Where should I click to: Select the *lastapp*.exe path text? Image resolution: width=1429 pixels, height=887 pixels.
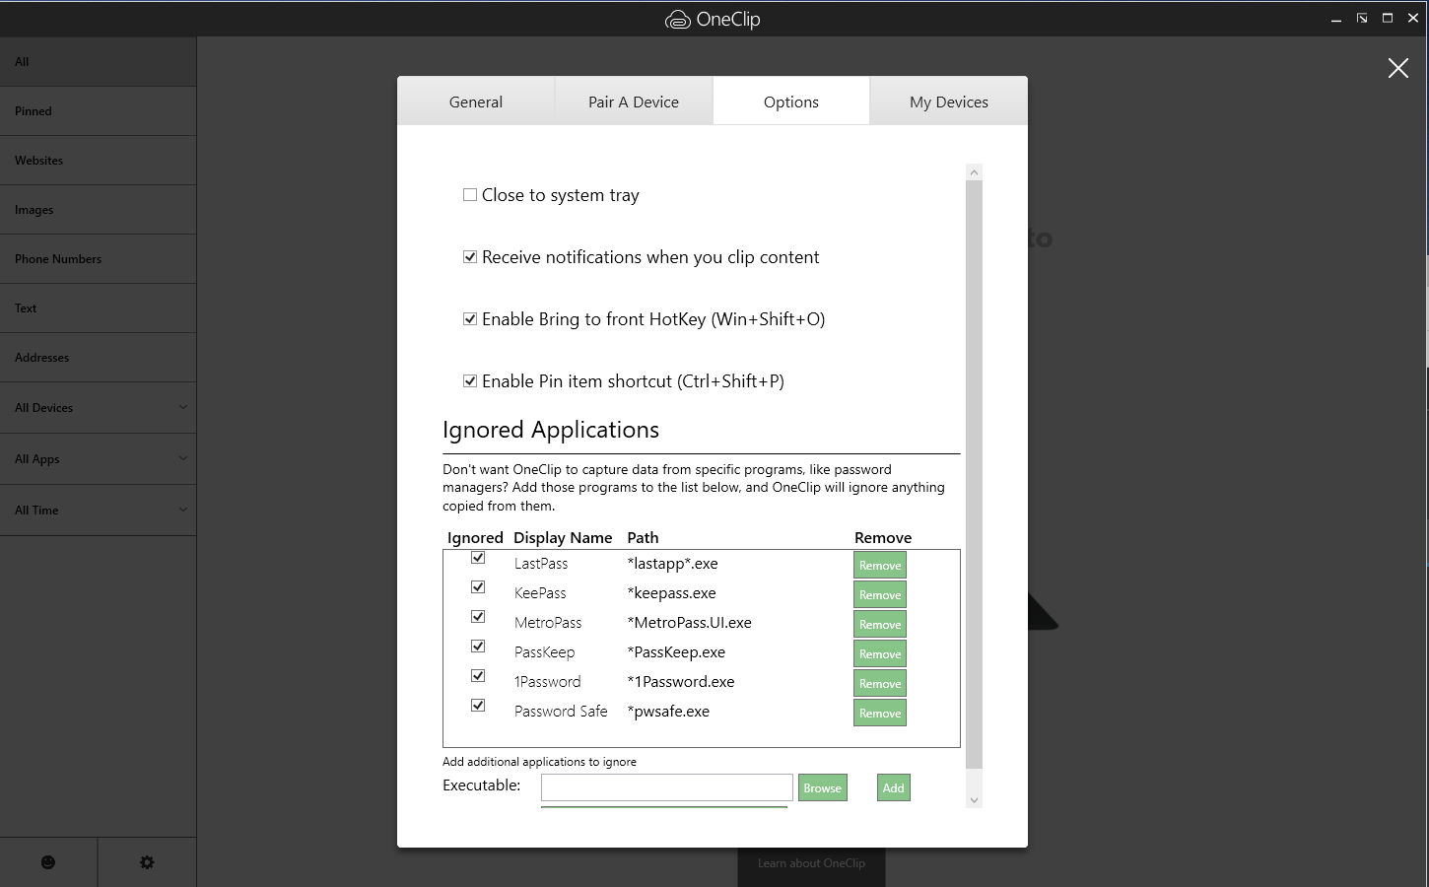672,564
